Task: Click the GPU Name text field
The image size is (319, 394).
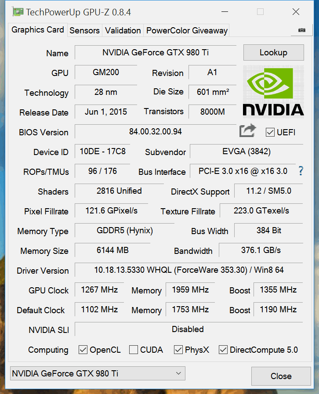Action: click(x=156, y=53)
